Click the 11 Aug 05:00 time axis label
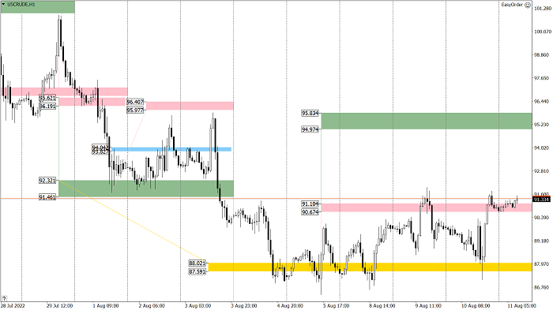The height and width of the screenshot is (310, 553). [x=522, y=306]
